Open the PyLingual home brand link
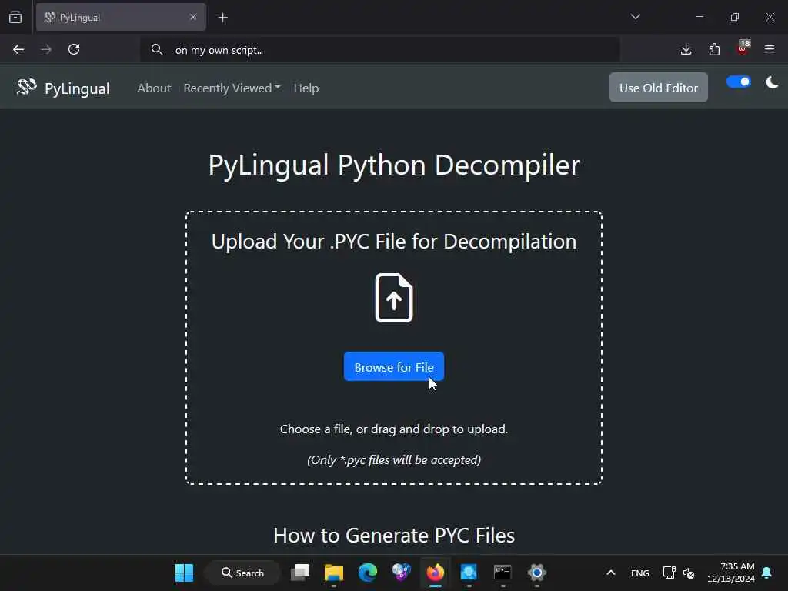Image resolution: width=788 pixels, height=591 pixels. [x=63, y=88]
